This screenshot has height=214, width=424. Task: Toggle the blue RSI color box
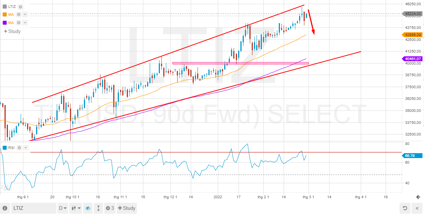(5, 148)
